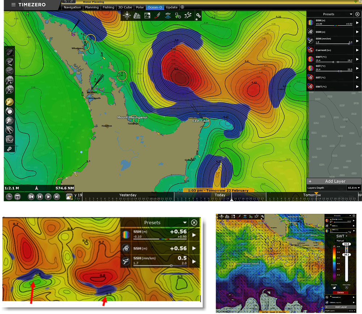Toggle the SSH (m) color layer icon

(x=311, y=22)
